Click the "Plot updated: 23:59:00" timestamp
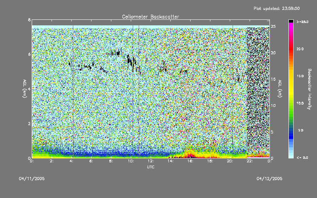This screenshot has height=198, width=317. [277, 8]
